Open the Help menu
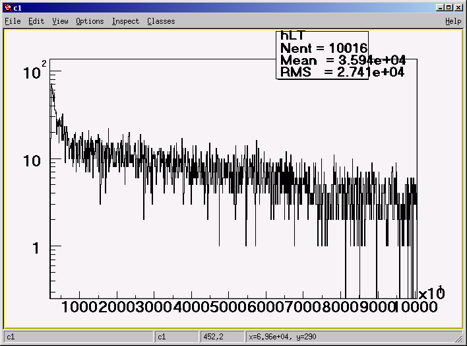 click(453, 21)
